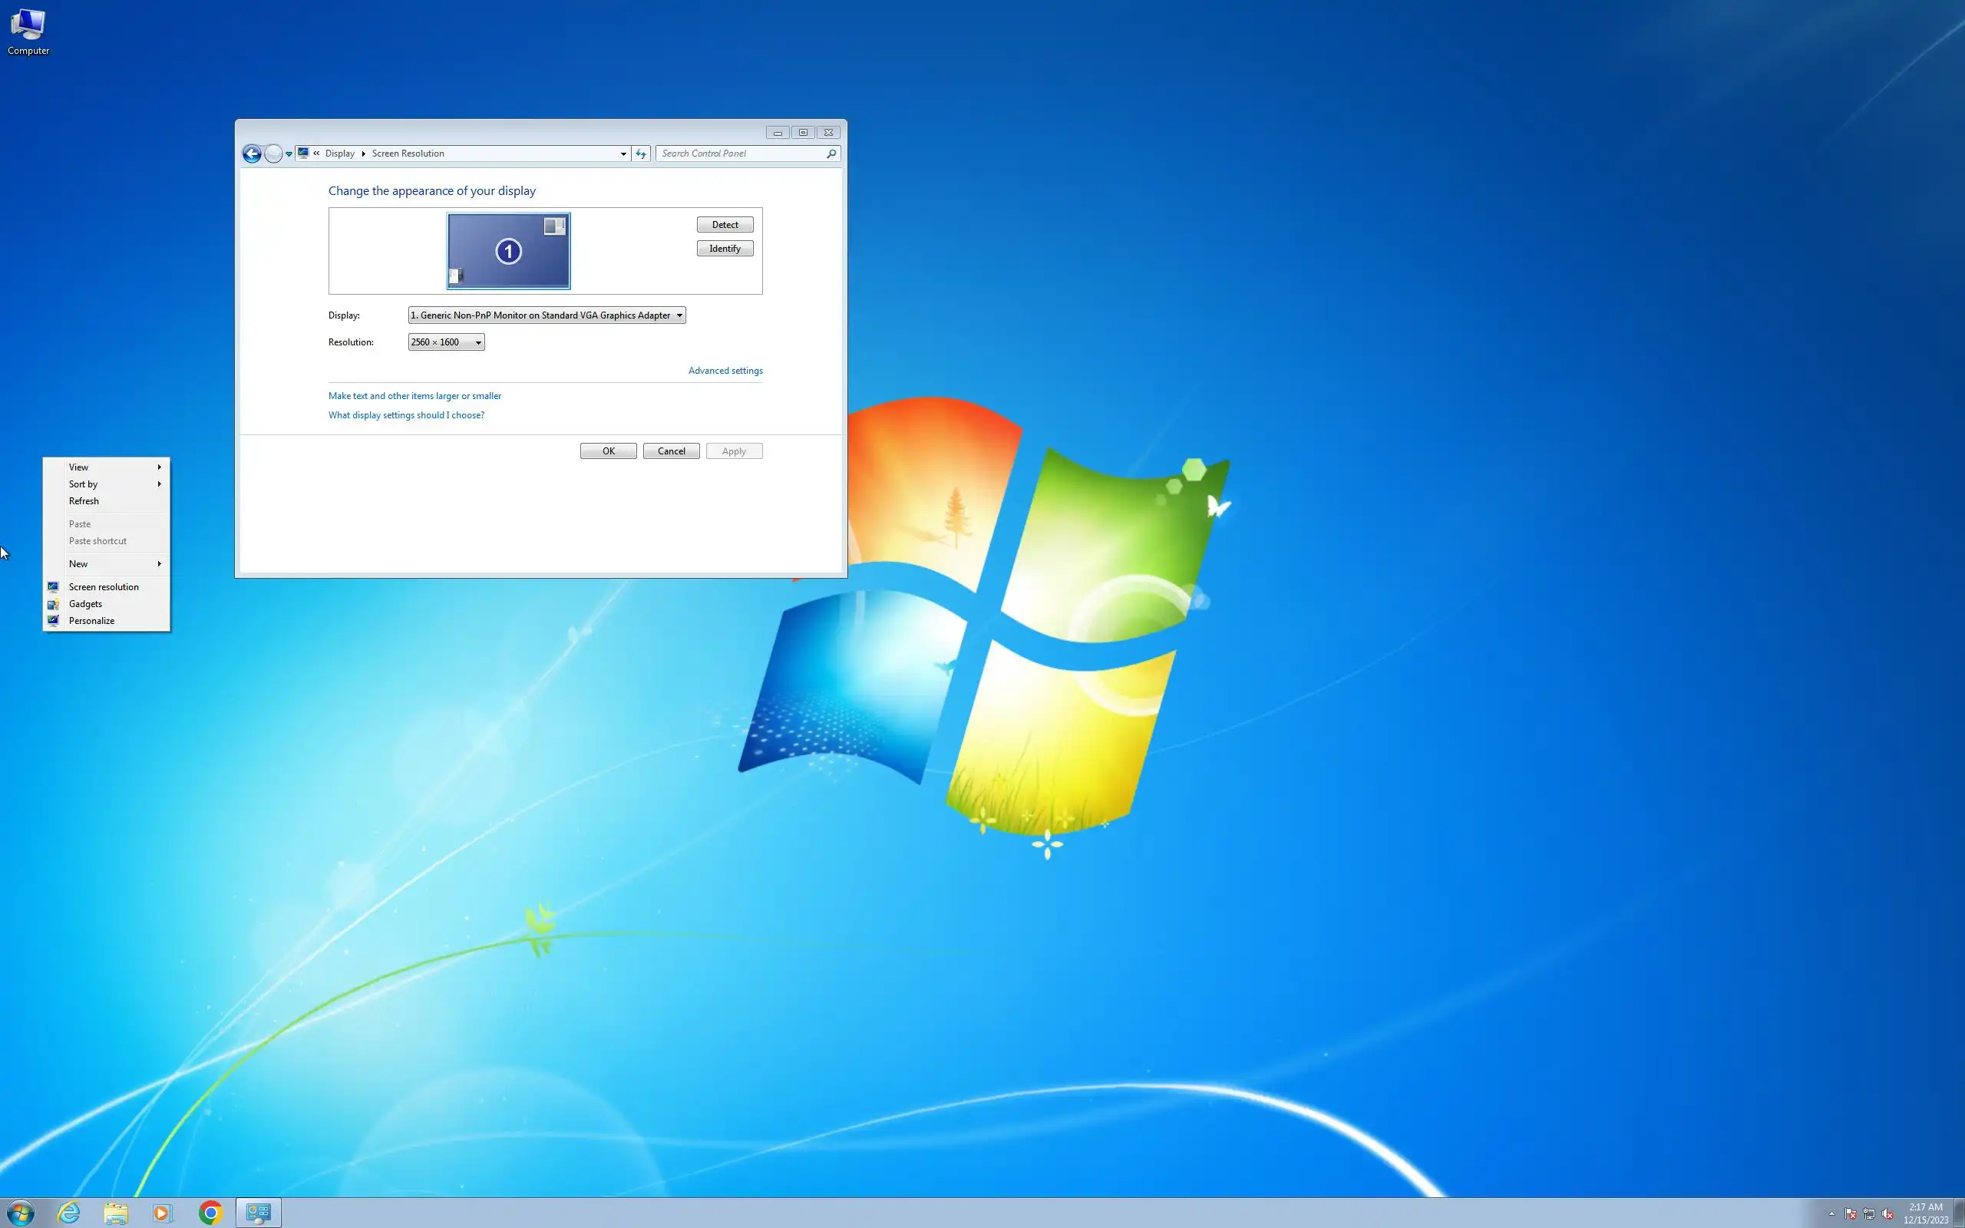This screenshot has width=1965, height=1228.
Task: Open the address bar history dropdown arrow
Action: (623, 153)
